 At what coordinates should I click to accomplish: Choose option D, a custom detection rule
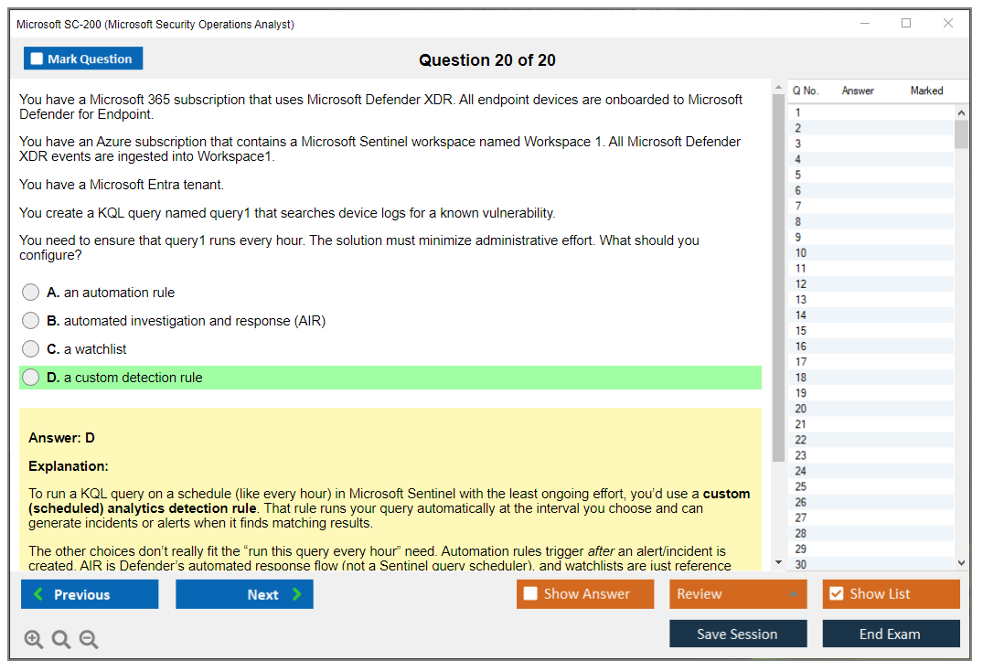click(31, 378)
